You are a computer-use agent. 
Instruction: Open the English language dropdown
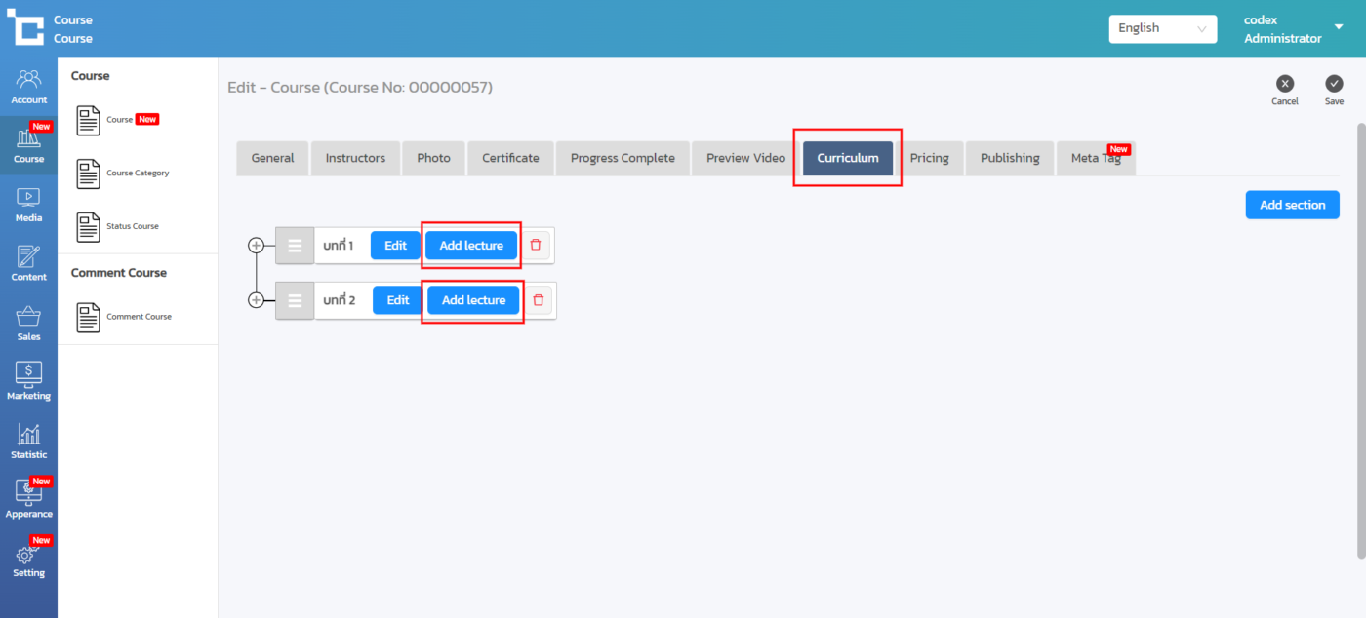pyautogui.click(x=1162, y=28)
